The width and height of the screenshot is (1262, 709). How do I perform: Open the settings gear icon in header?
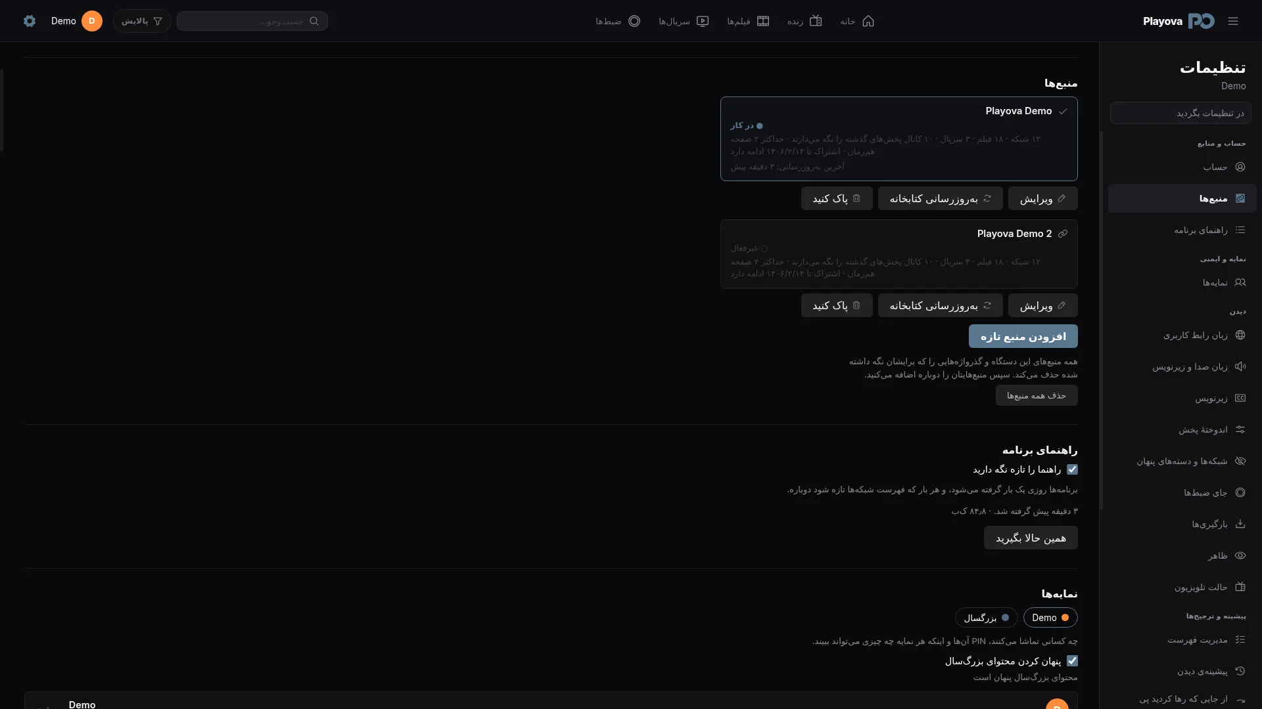click(x=29, y=21)
